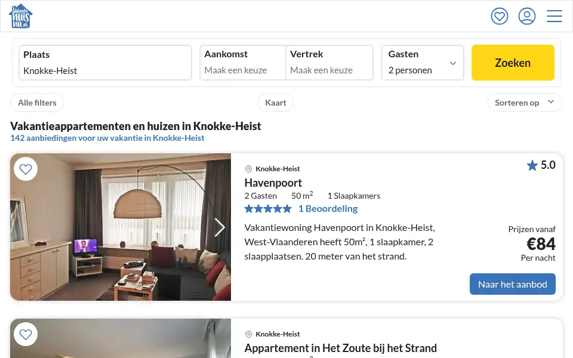573x358 pixels.
Task: Click Naar het aanbod button
Action: coord(512,284)
